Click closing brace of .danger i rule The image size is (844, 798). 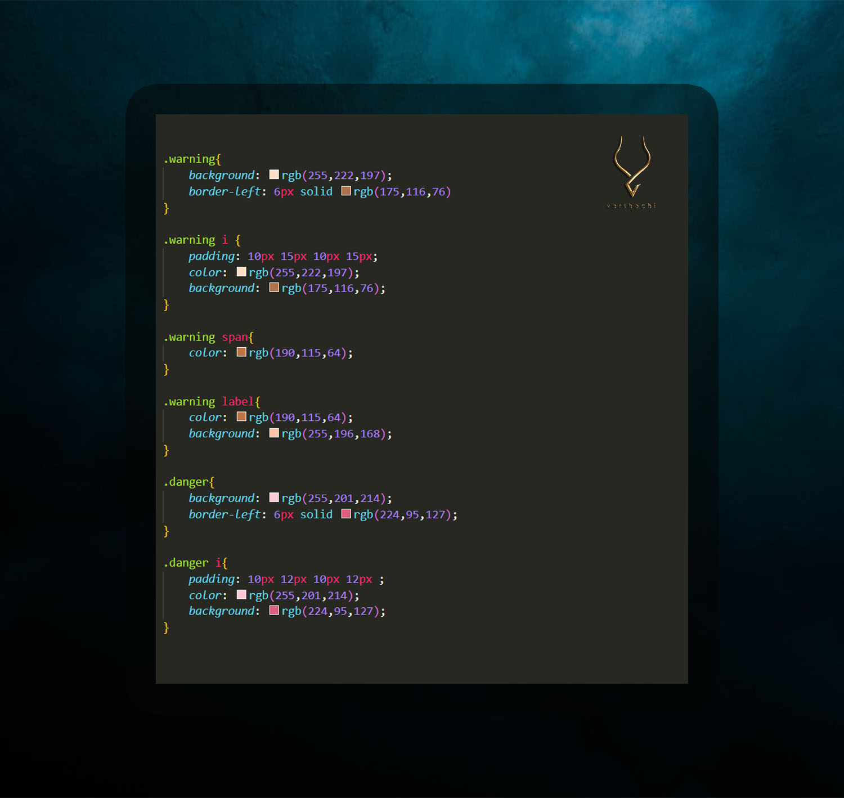click(166, 627)
